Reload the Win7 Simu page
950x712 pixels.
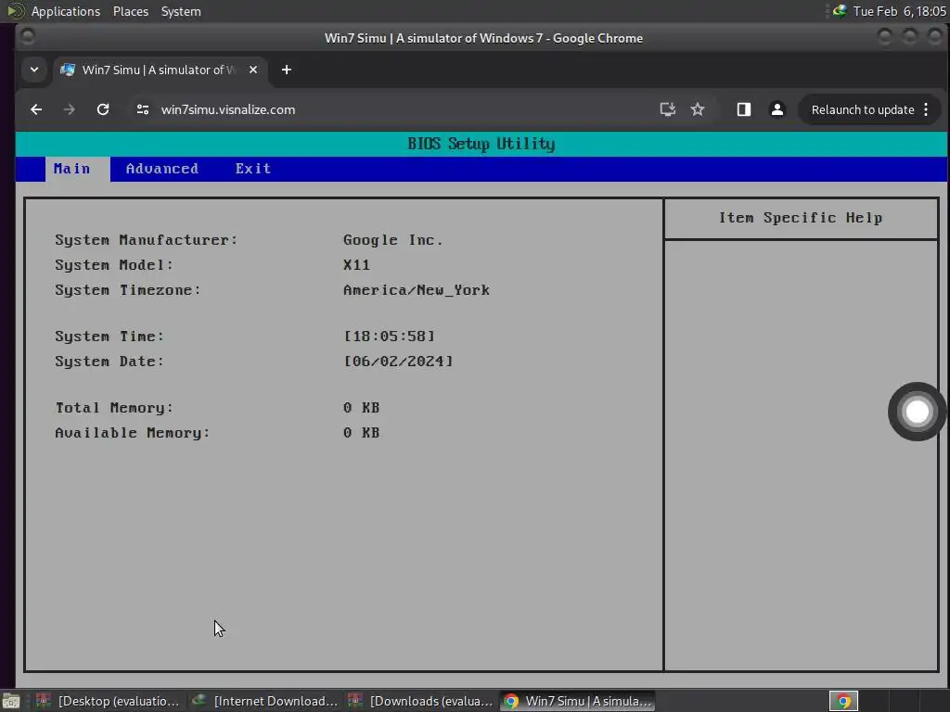[103, 109]
